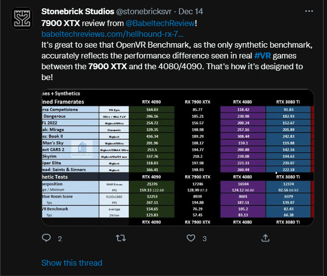Click the RTX 4090 column header in image
The image size is (327, 276).
pyautogui.click(x=151, y=102)
